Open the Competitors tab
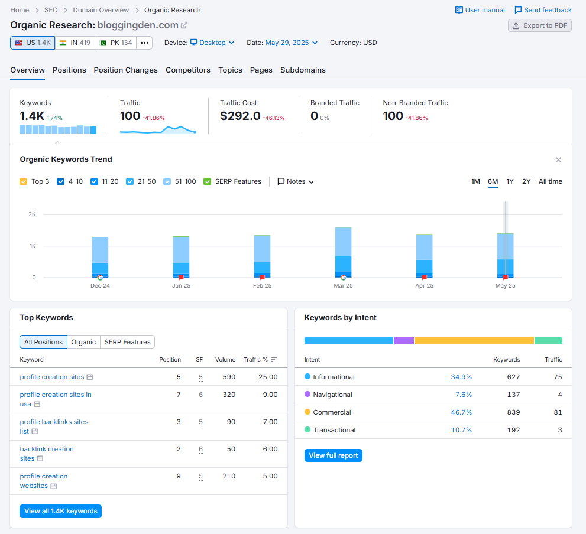The width and height of the screenshot is (586, 534). 187,70
